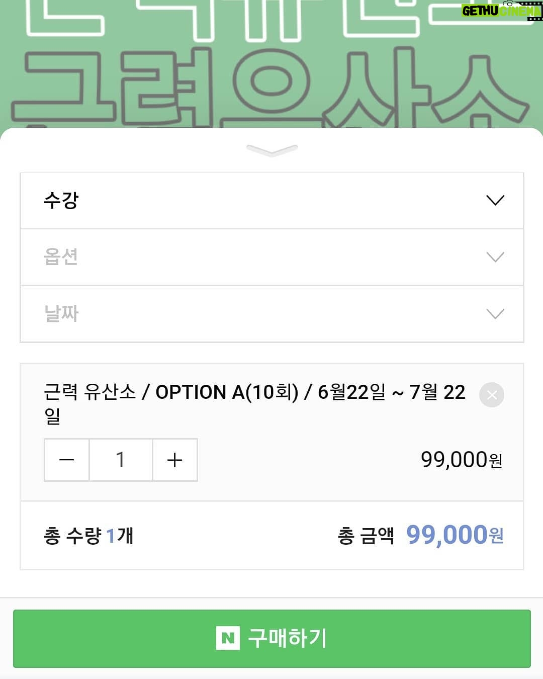Viewport: 543px width, 679px height.
Task: Open the 날짜 dropdown
Action: click(x=272, y=314)
